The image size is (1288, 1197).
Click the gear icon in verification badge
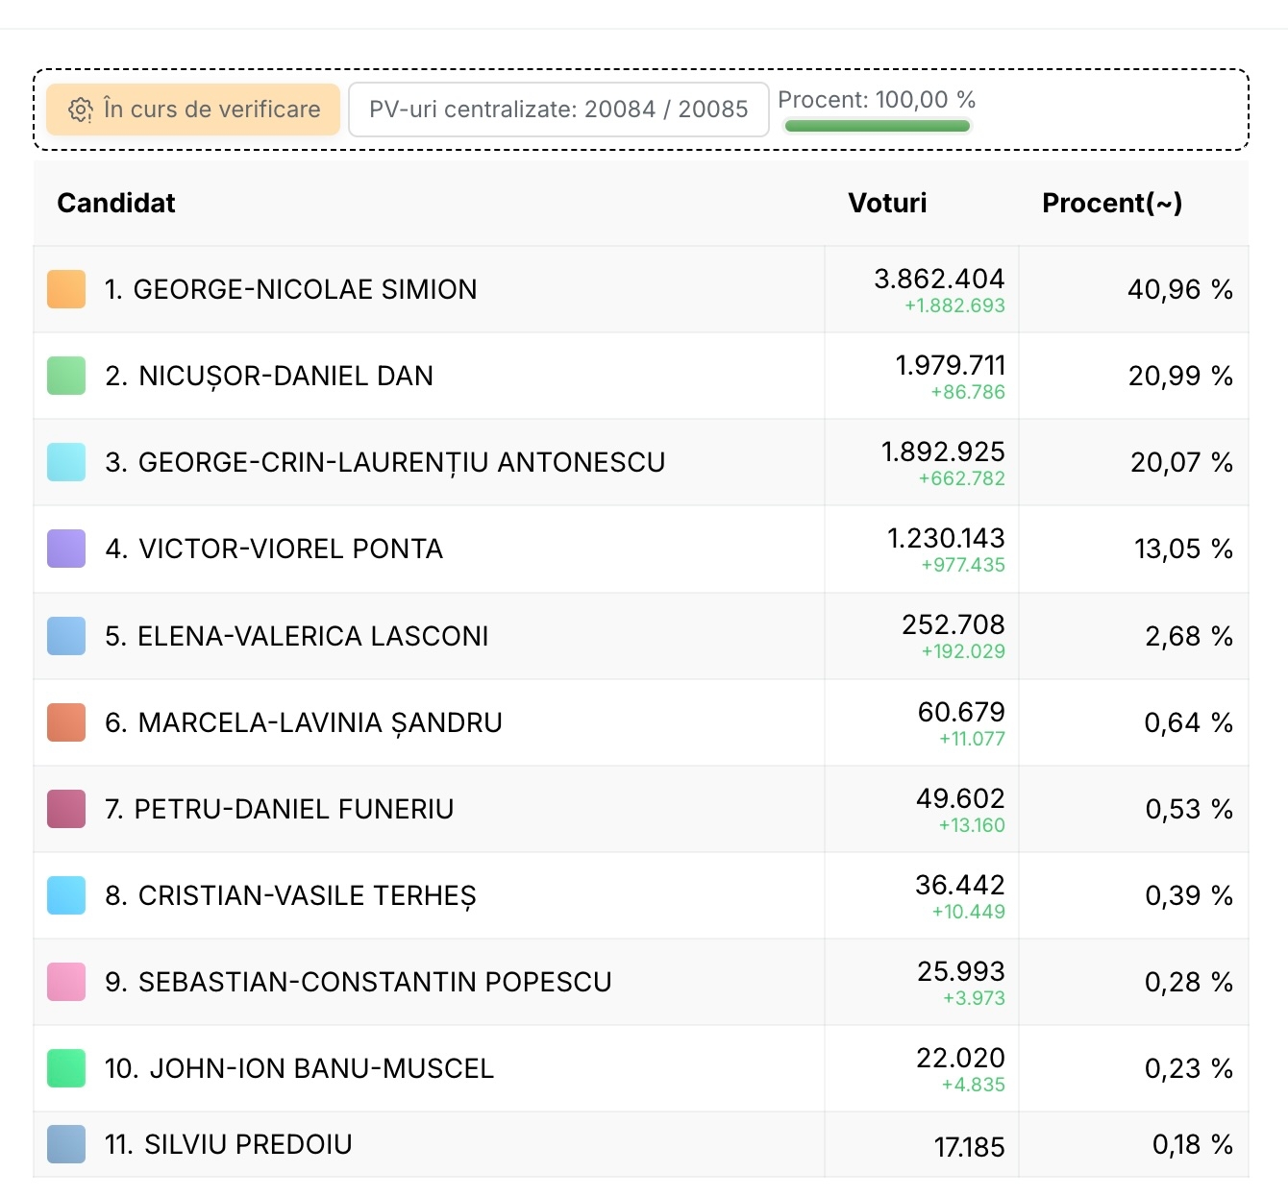click(x=81, y=110)
